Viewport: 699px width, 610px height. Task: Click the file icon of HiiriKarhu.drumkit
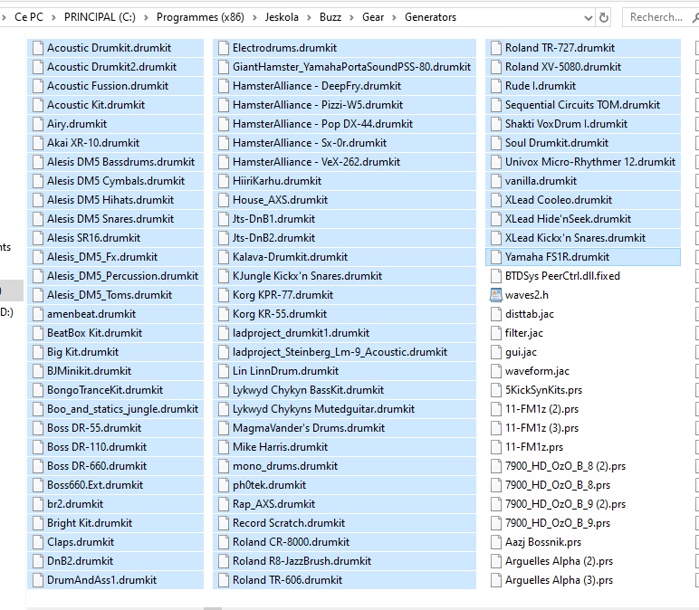[224, 181]
